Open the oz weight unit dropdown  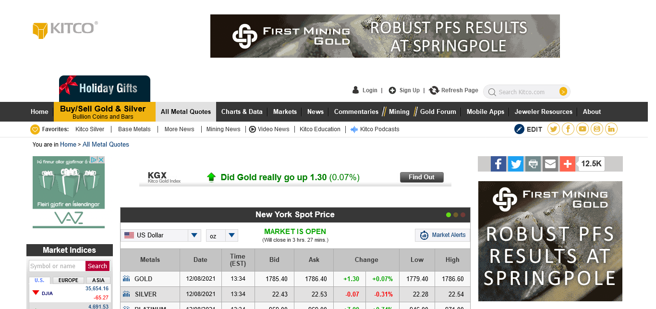click(232, 235)
